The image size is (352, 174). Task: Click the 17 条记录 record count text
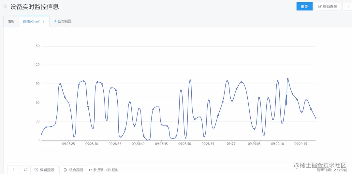pyautogui.click(x=96, y=170)
